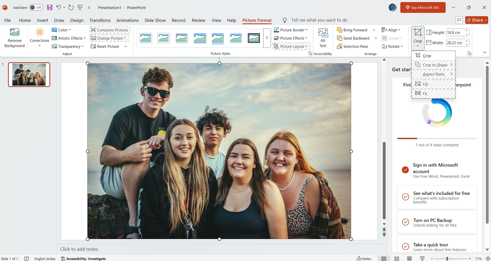This screenshot has height=261, width=491.
Task: Open the Selection Pane
Action: coord(352,46)
